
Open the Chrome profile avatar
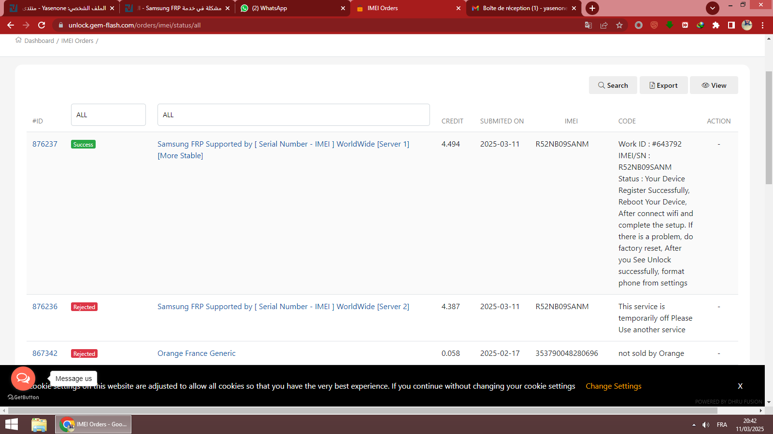point(747,25)
